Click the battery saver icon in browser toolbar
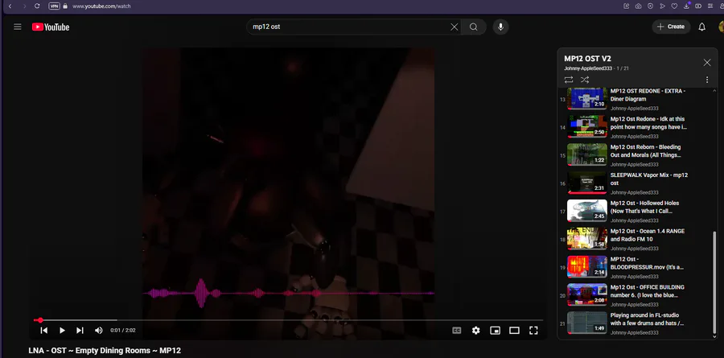This screenshot has width=724, height=358. pyautogui.click(x=698, y=6)
